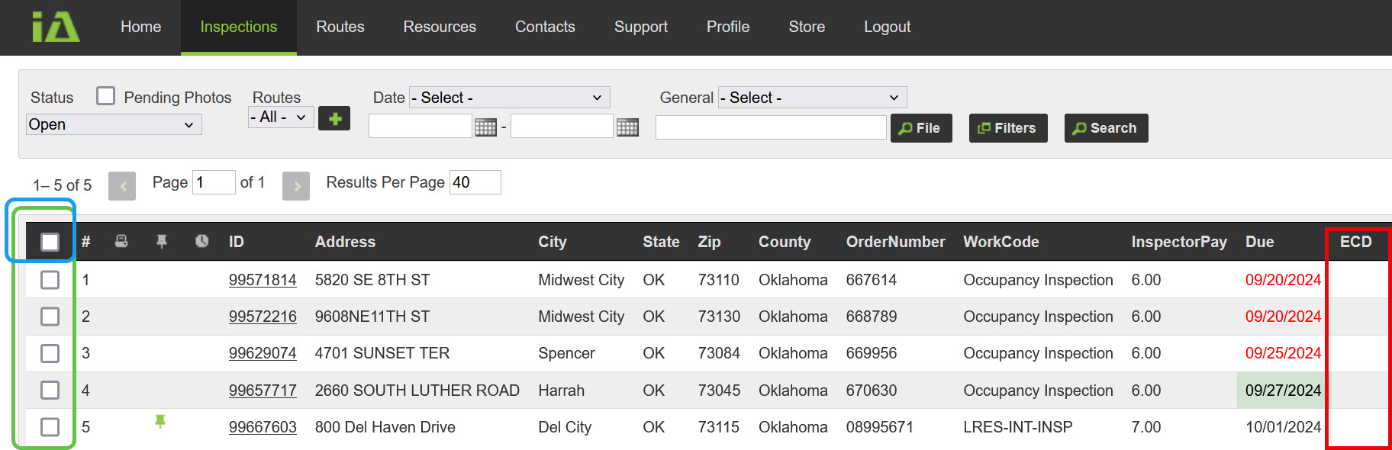Click the Results Per Page input field
Image resolution: width=1392 pixels, height=450 pixels.
point(475,182)
